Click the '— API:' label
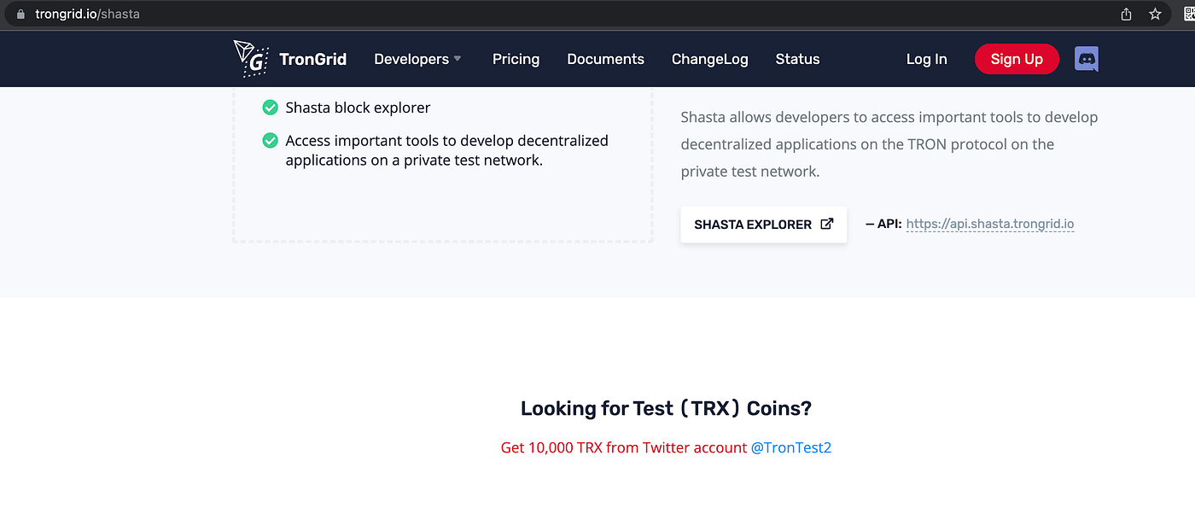1195x514 pixels. 883,225
